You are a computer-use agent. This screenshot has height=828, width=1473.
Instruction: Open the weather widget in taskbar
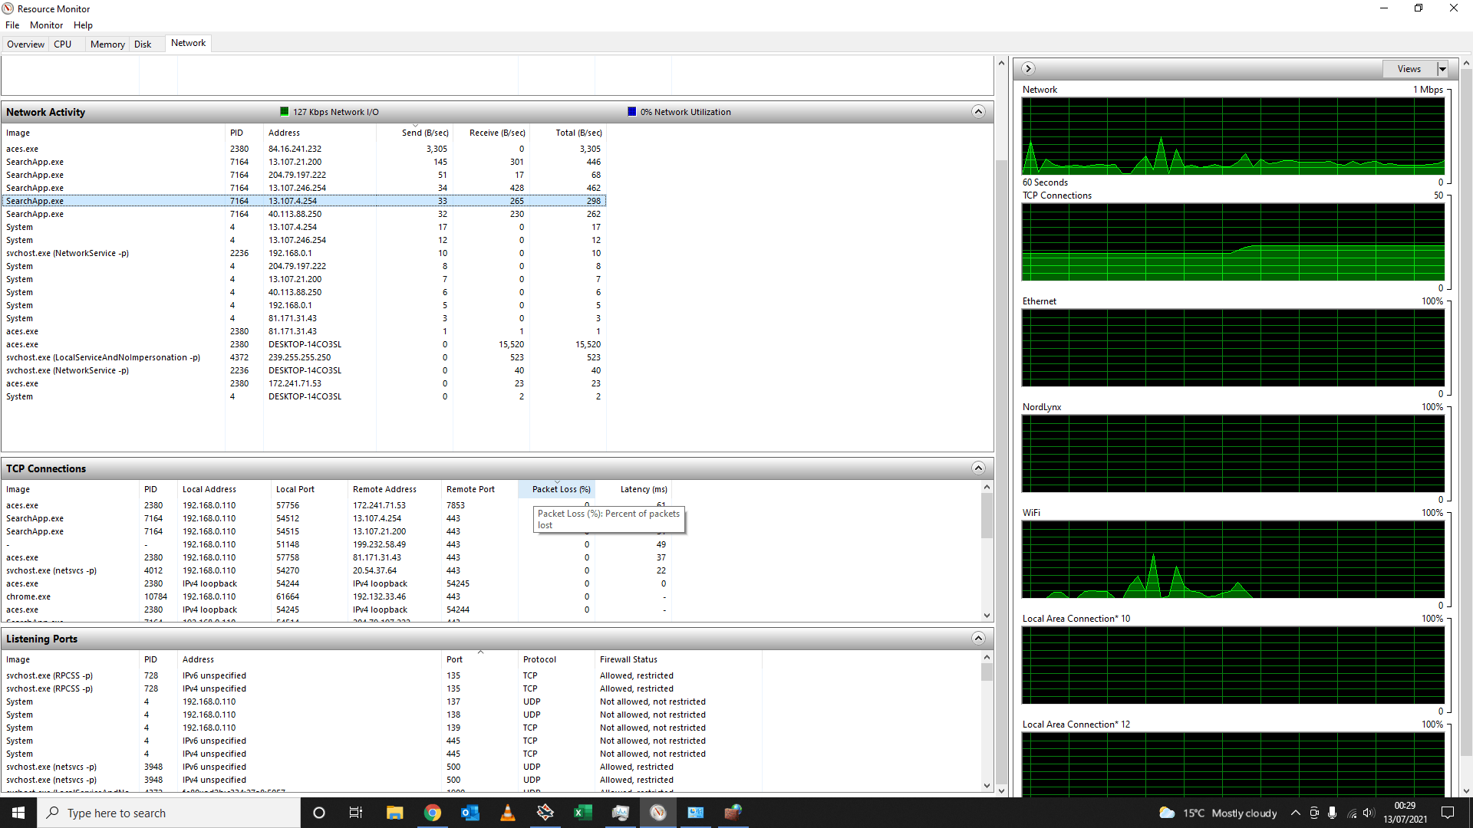coord(1218,813)
